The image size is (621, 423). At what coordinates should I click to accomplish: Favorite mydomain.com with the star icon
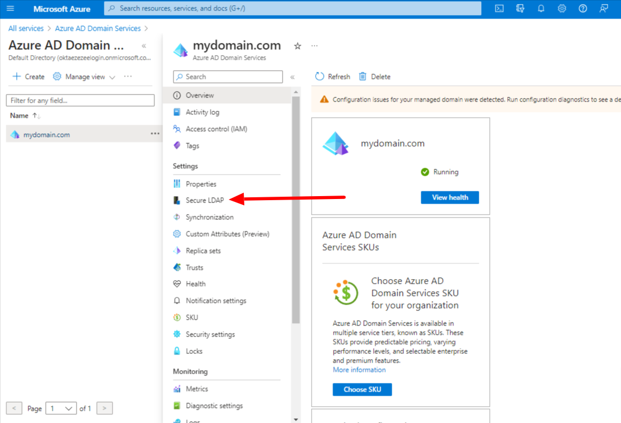click(297, 46)
